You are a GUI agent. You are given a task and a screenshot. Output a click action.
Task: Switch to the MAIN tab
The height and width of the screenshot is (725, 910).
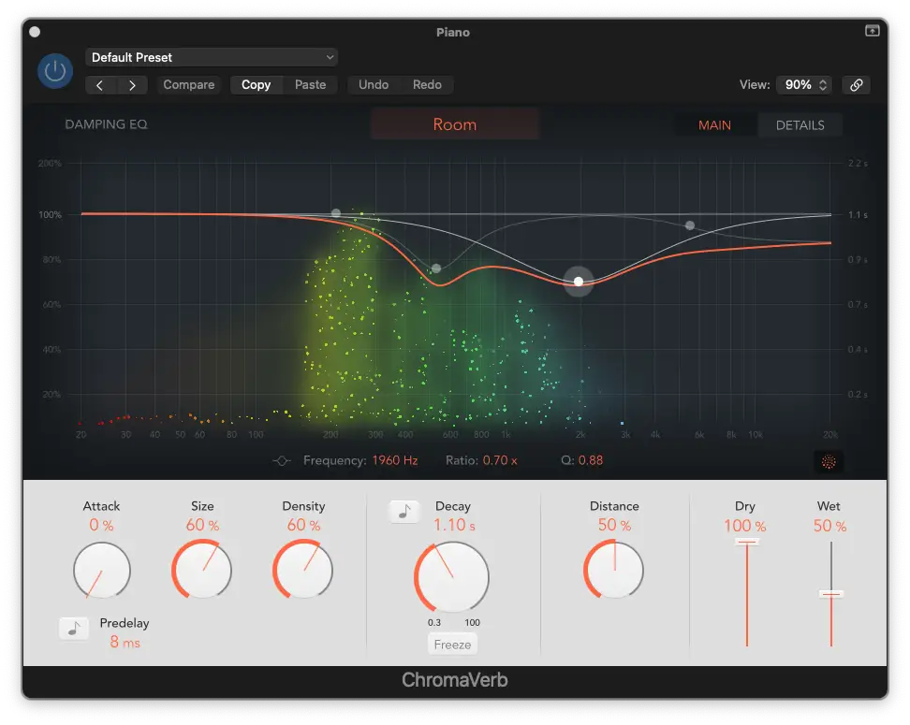[x=714, y=125]
